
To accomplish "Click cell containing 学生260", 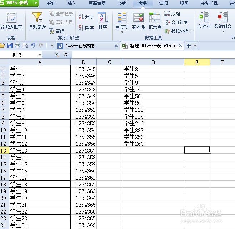I will point(153,144).
